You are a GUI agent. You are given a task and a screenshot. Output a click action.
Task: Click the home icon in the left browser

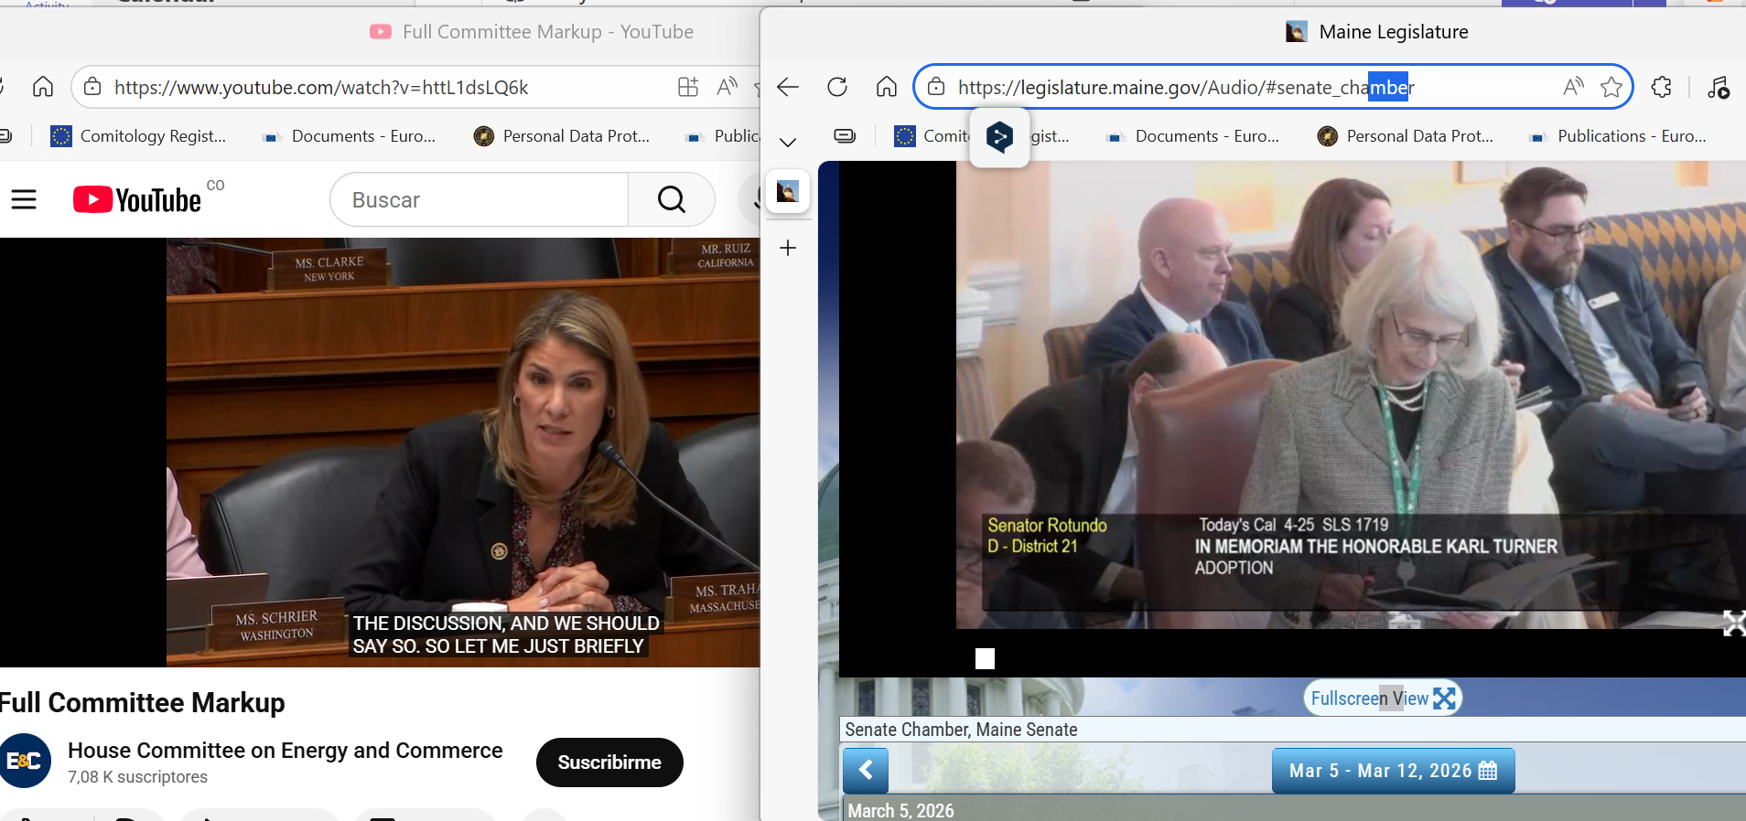coord(43,87)
